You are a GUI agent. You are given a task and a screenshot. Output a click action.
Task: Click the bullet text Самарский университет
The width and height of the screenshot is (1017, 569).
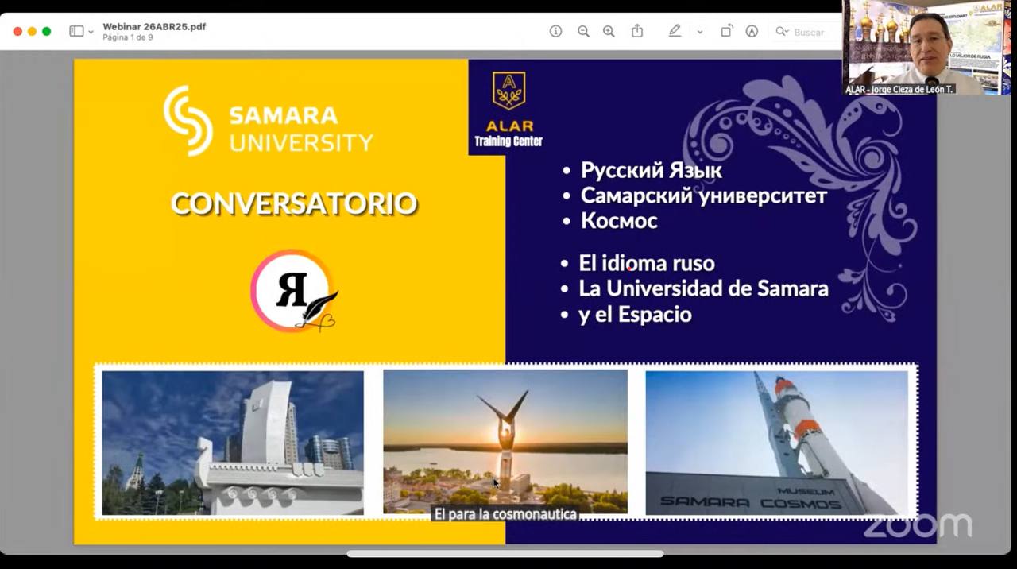[x=704, y=195]
